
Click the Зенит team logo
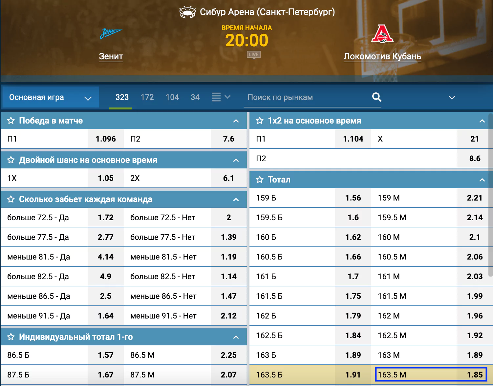coord(111,33)
